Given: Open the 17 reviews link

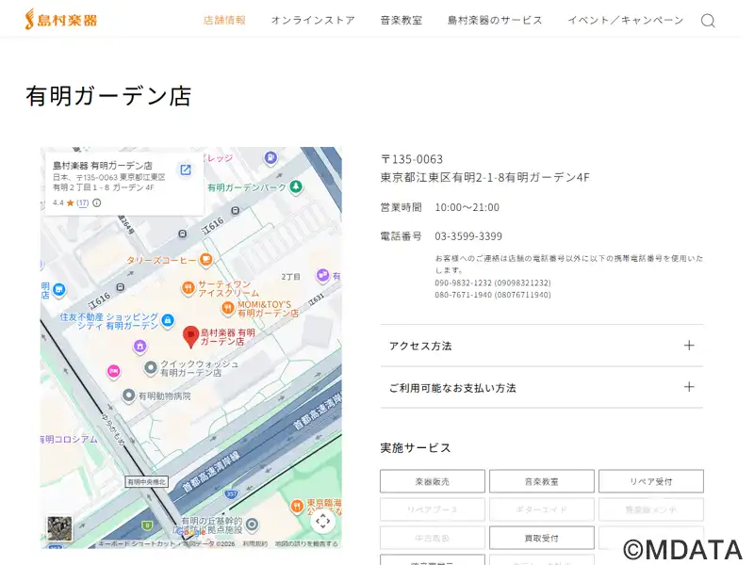Looking at the screenshot, I should pos(83,202).
